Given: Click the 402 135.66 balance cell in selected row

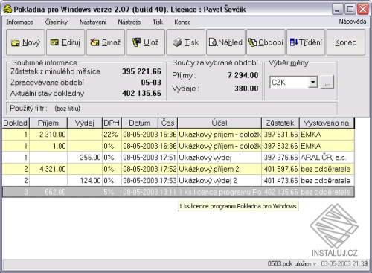Looking at the screenshot, I should tap(280, 192).
